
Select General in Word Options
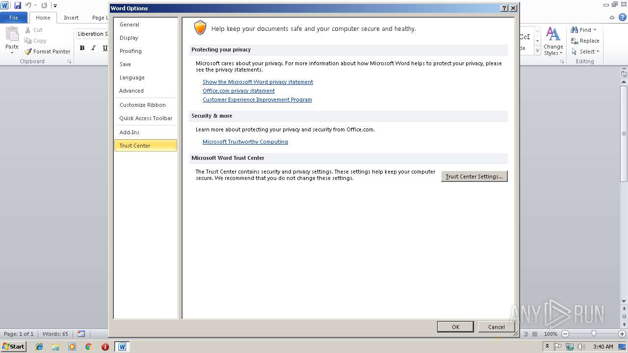(146, 25)
